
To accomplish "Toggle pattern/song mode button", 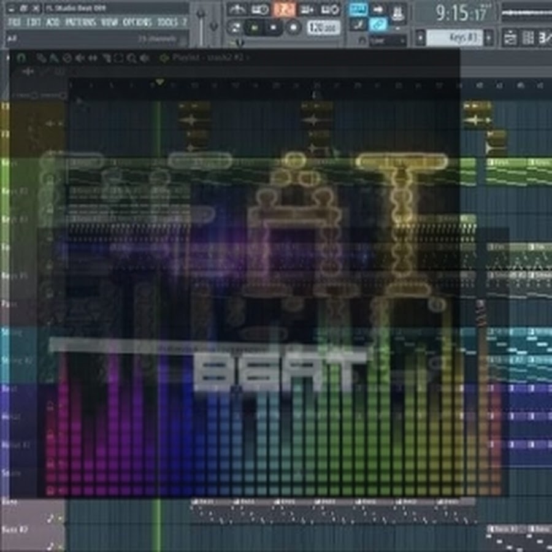I will click(235, 28).
